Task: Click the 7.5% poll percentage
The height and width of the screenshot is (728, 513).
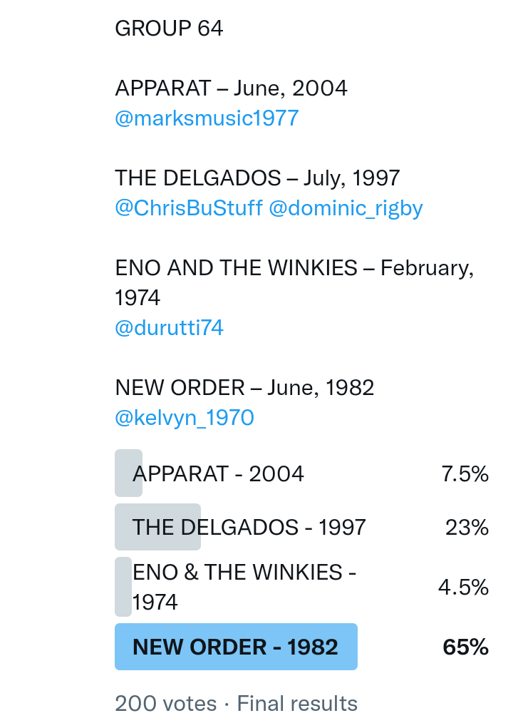Action: click(x=465, y=473)
